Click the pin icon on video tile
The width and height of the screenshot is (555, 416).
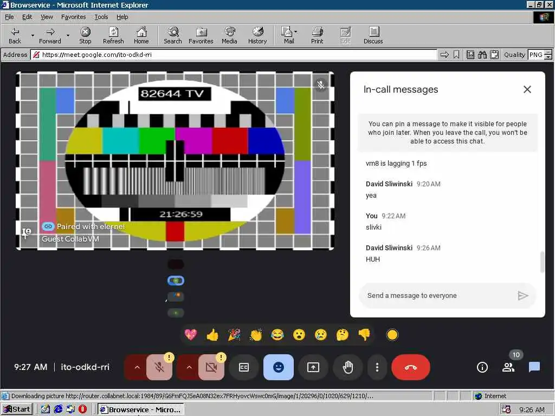[26, 233]
